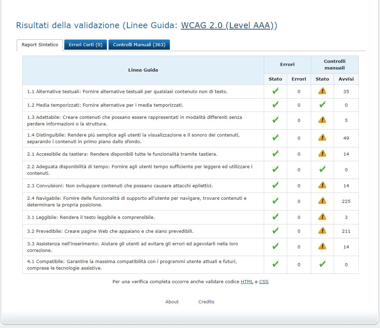Follow the HTML validation link
Screen dimensions: 380x328
(247, 282)
